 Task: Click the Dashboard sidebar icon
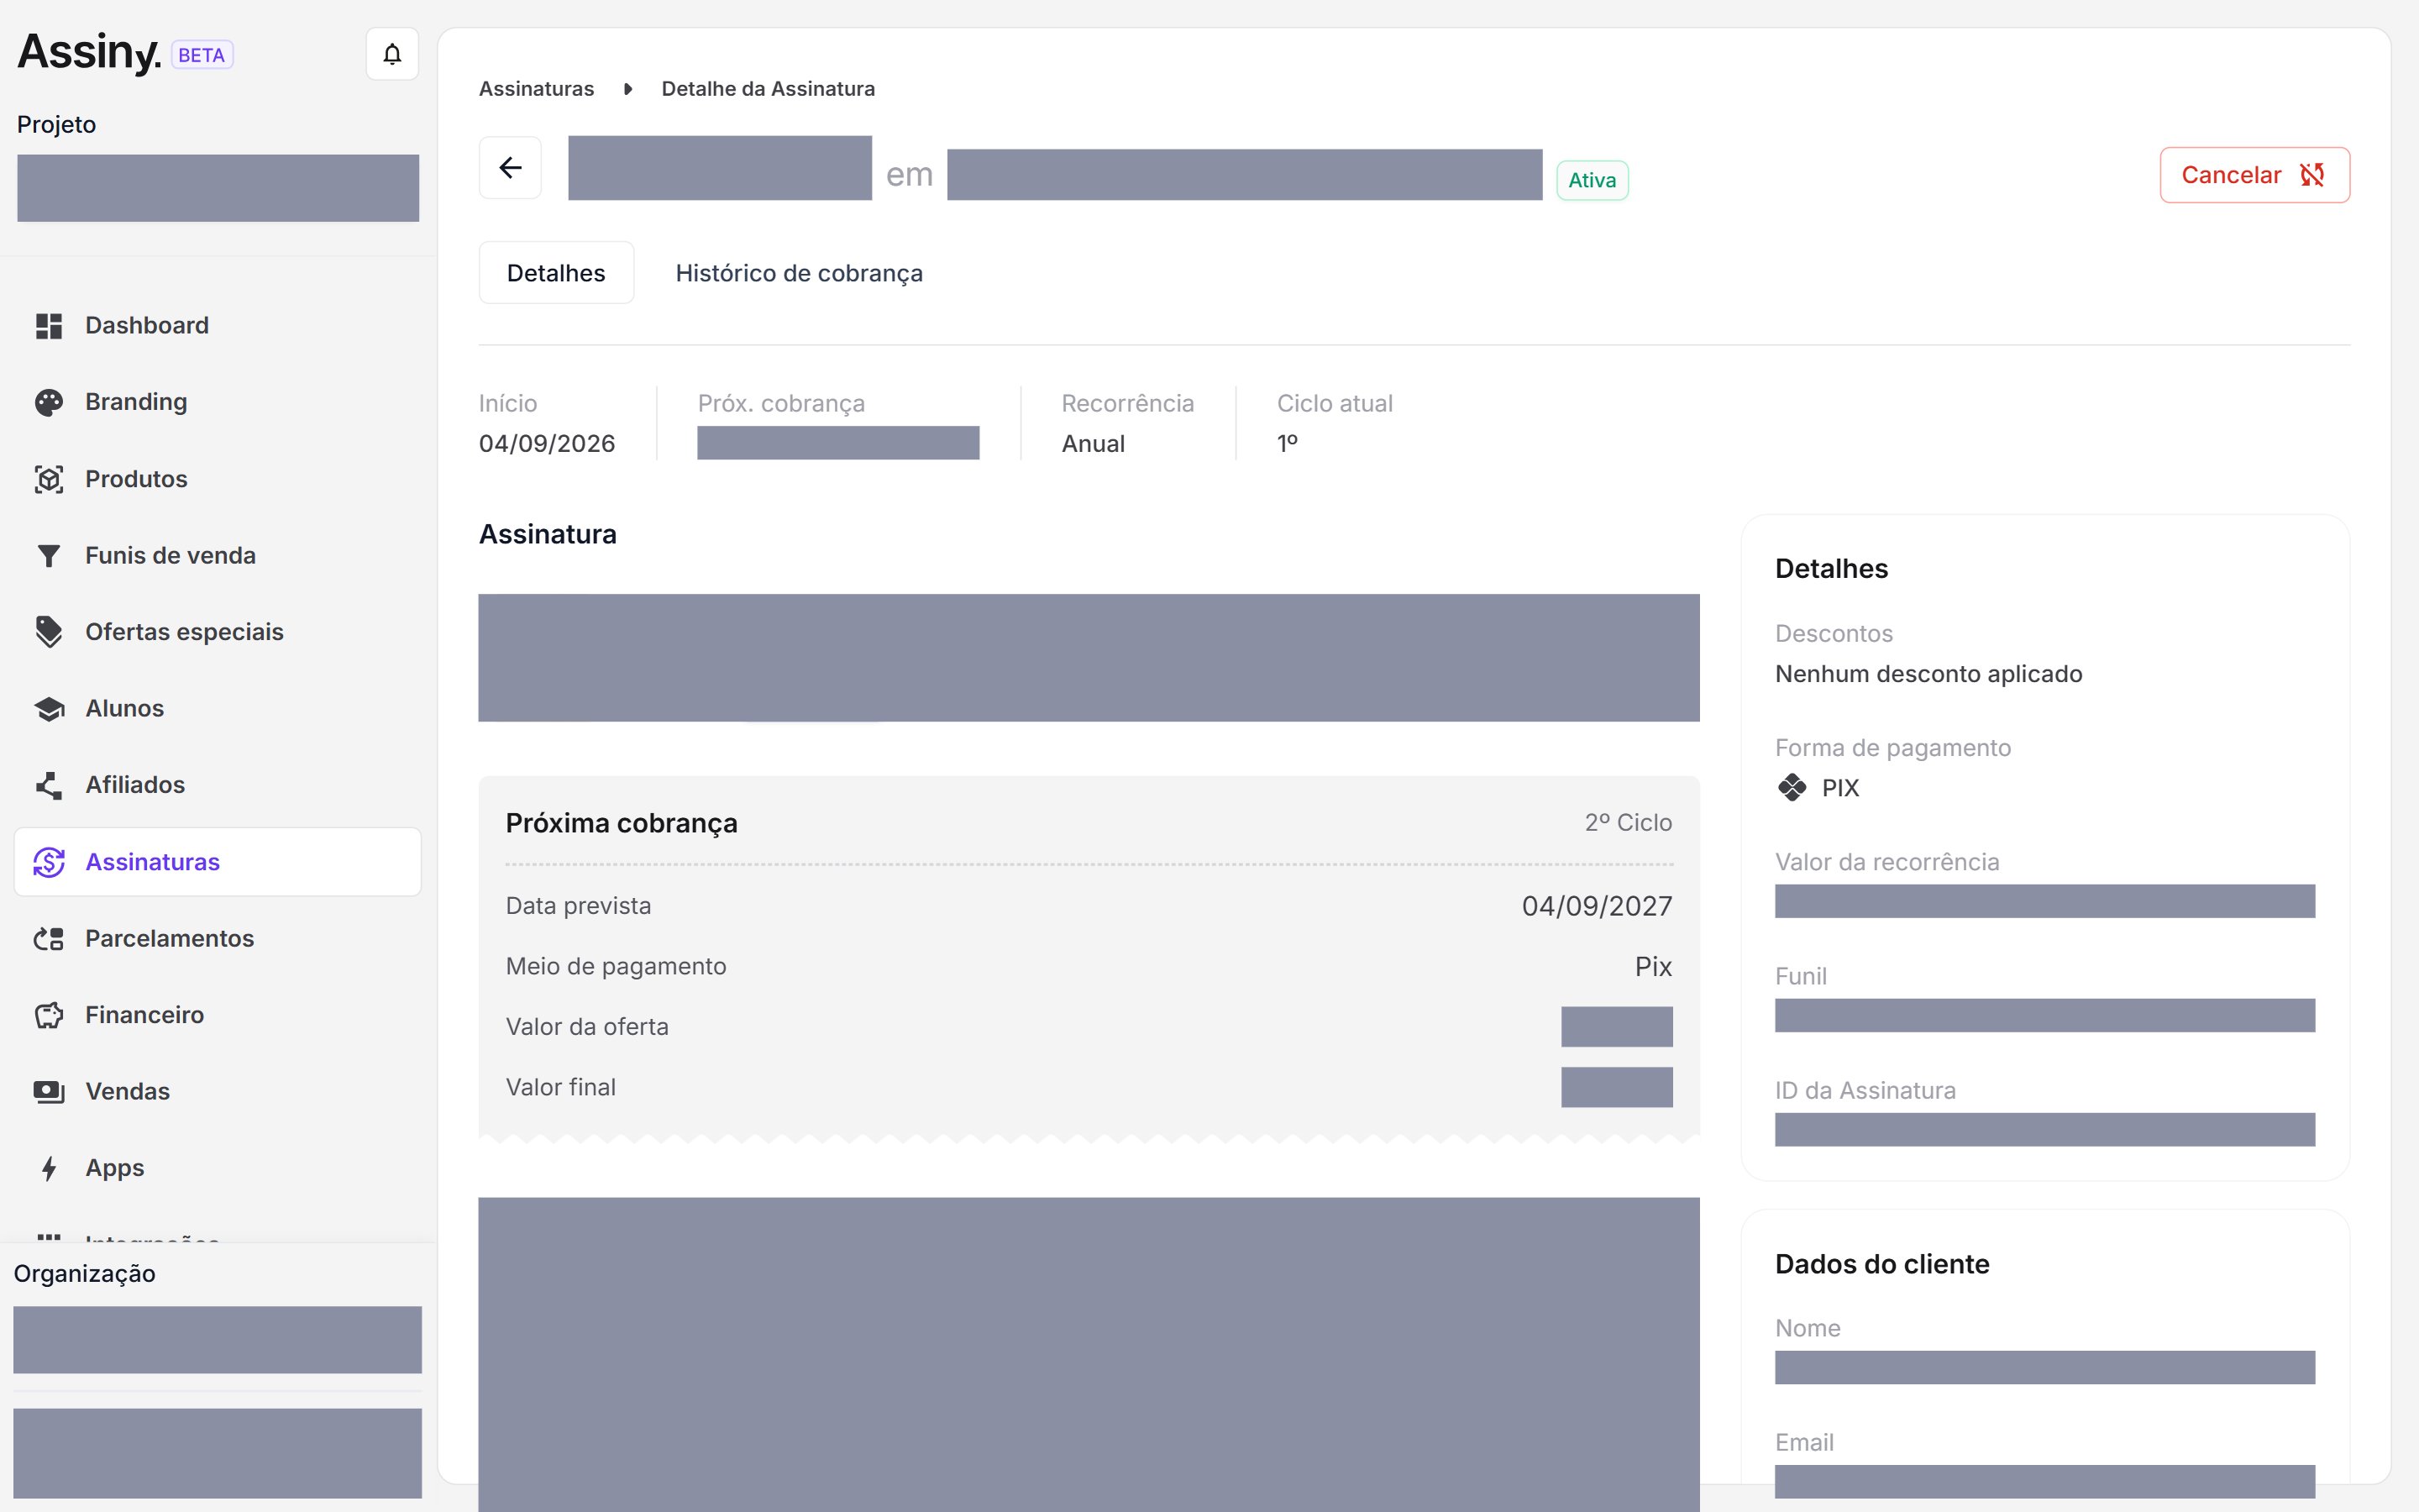pyautogui.click(x=49, y=326)
